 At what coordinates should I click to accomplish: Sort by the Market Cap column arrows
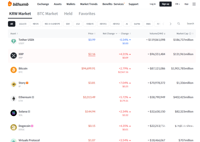click(193, 34)
